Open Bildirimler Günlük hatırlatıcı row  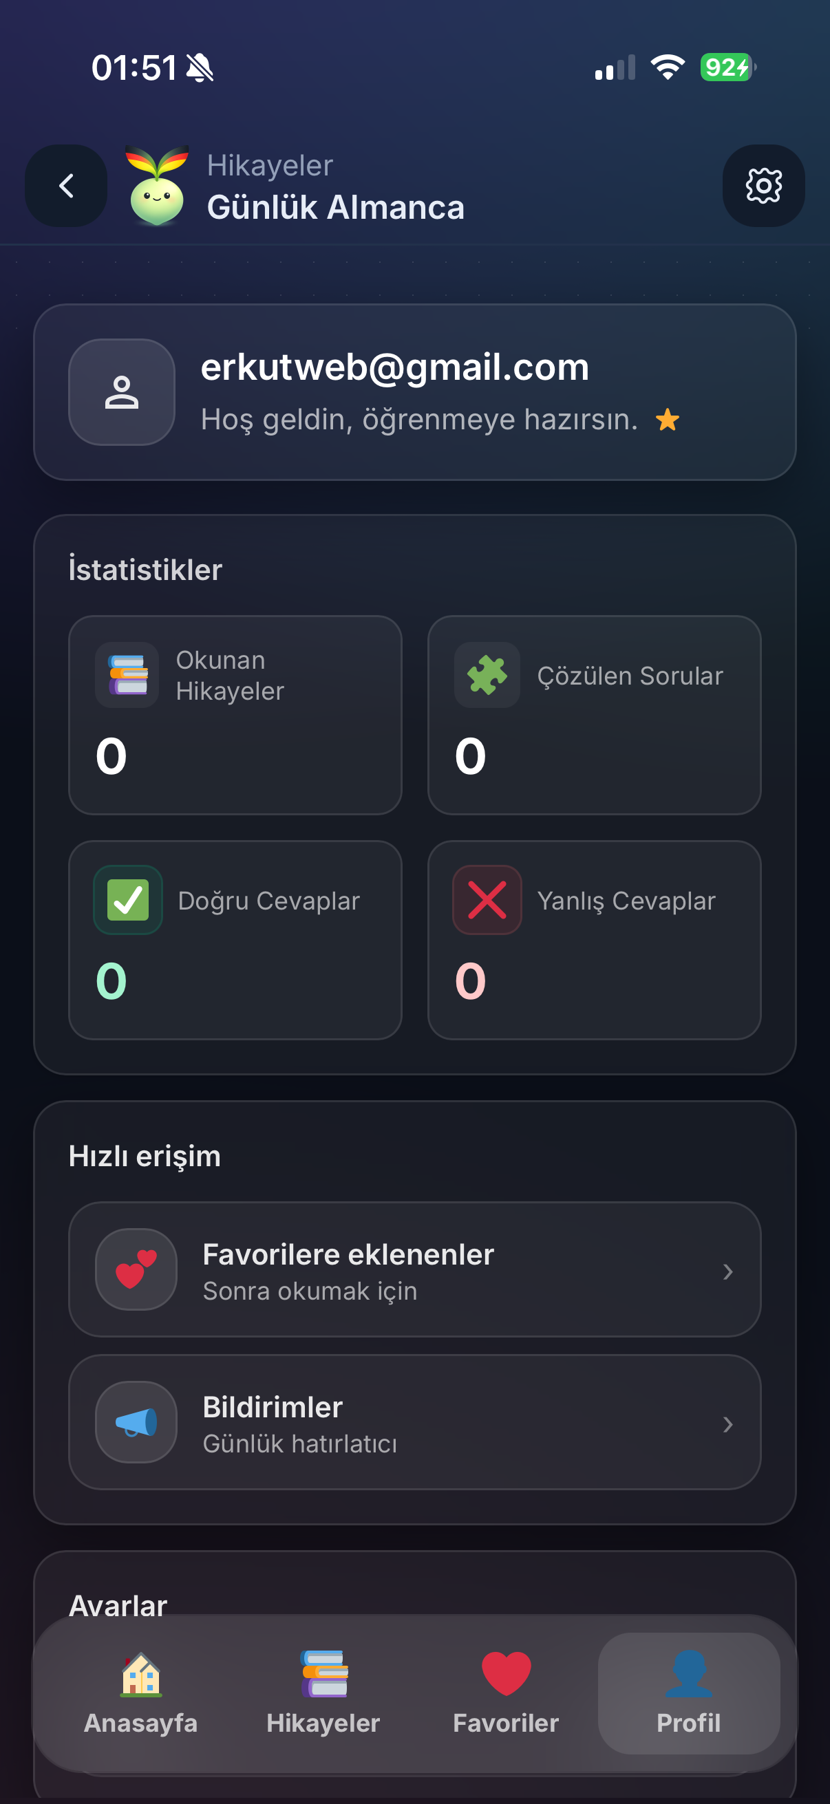413,1421
